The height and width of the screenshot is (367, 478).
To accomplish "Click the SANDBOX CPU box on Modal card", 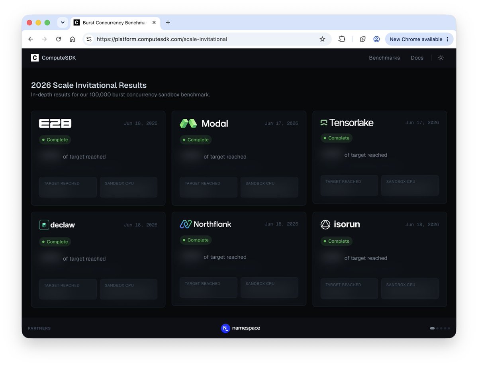I will tap(269, 187).
